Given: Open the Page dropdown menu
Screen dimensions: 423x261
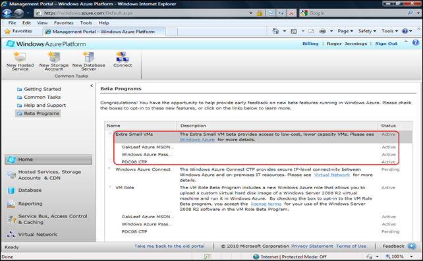Looking at the screenshot, I should [x=345, y=31].
